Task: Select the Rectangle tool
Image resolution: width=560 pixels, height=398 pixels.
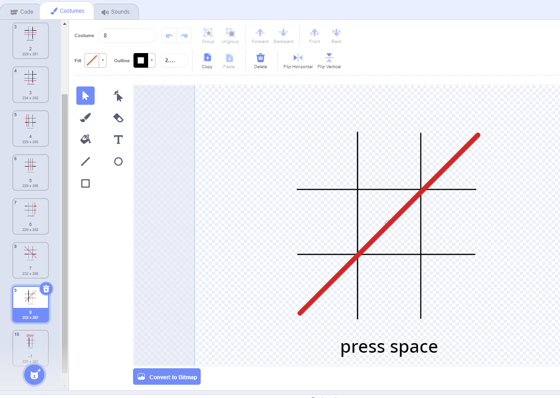Action: [85, 183]
